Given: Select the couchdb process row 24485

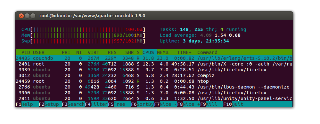Looking at the screenshot, I should 154,58.
